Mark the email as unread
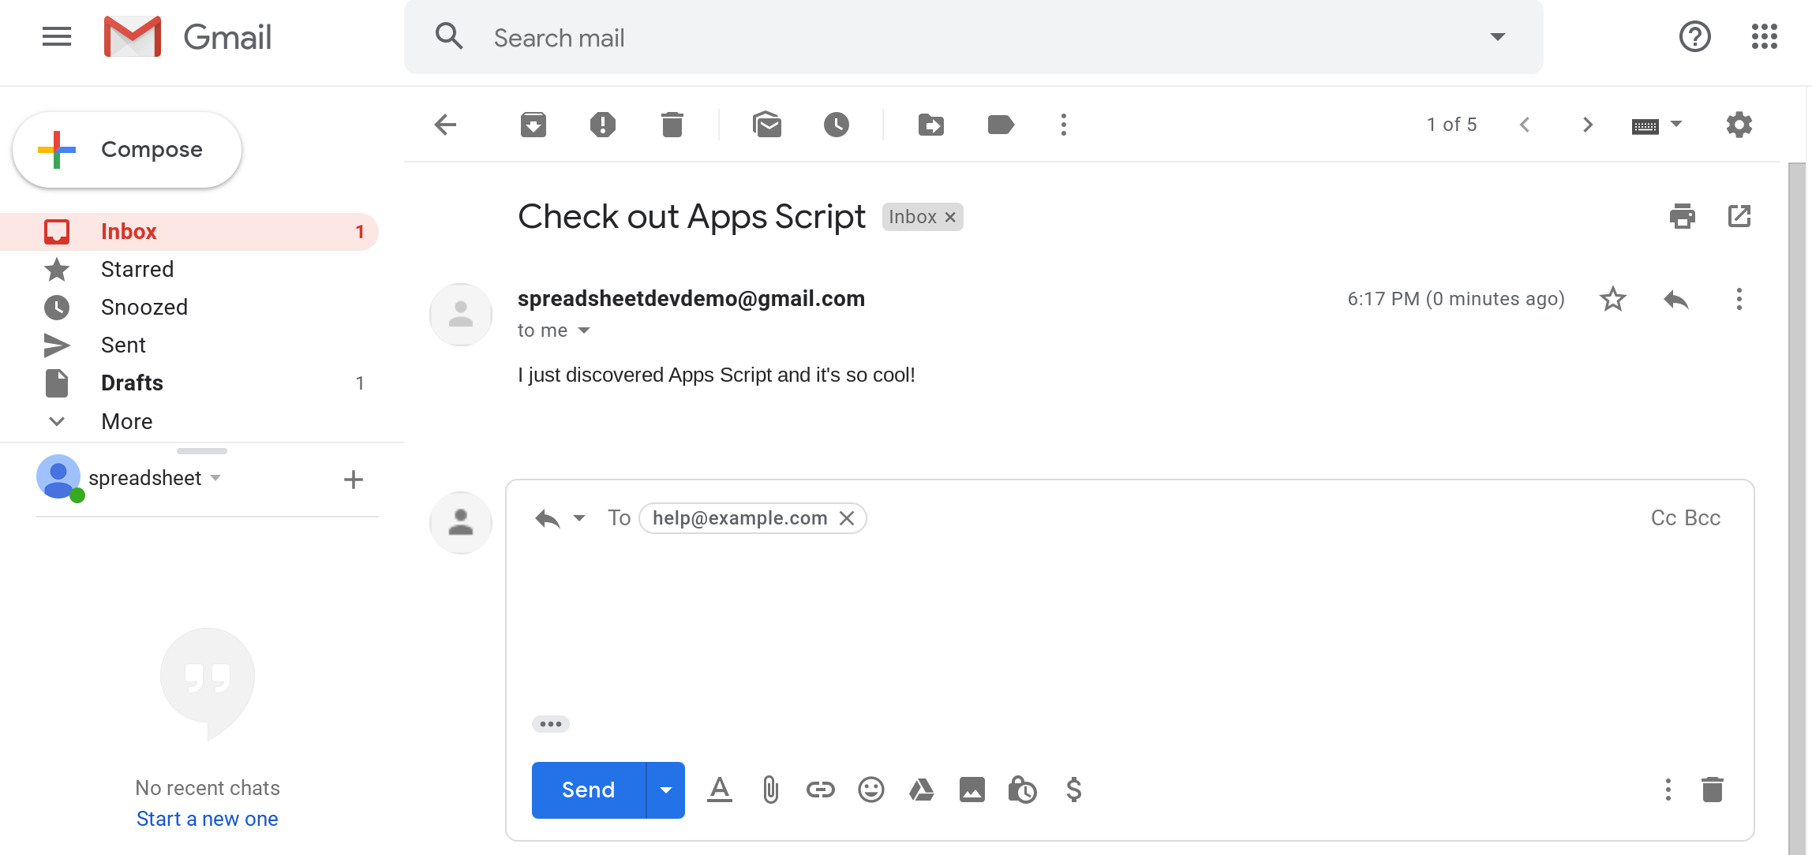The width and height of the screenshot is (1812, 855). coord(767,125)
